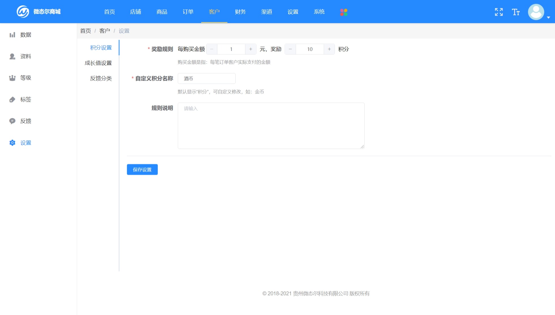Increase the 积分 reward value with plus

[x=329, y=49]
